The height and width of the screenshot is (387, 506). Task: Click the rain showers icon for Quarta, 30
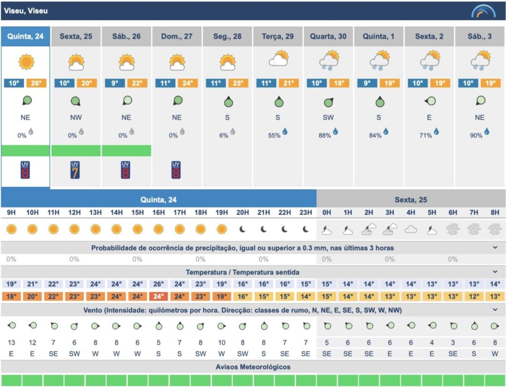click(x=328, y=60)
